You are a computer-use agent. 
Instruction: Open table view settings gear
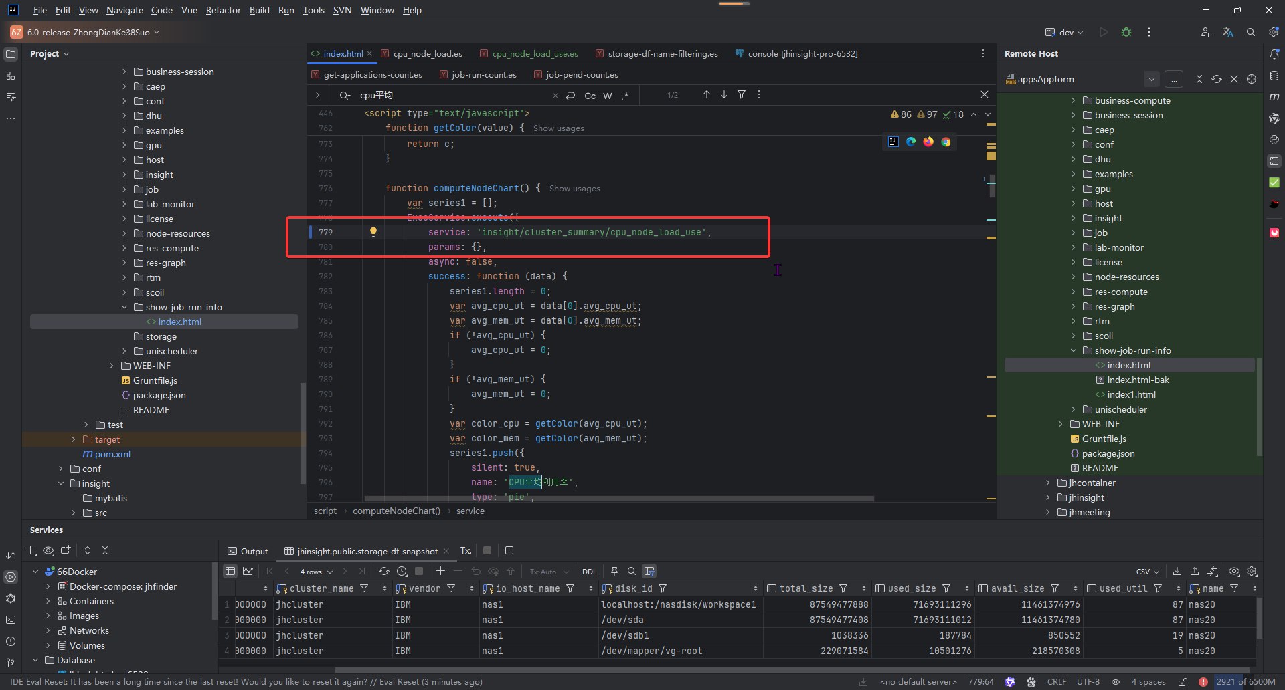tap(1252, 571)
